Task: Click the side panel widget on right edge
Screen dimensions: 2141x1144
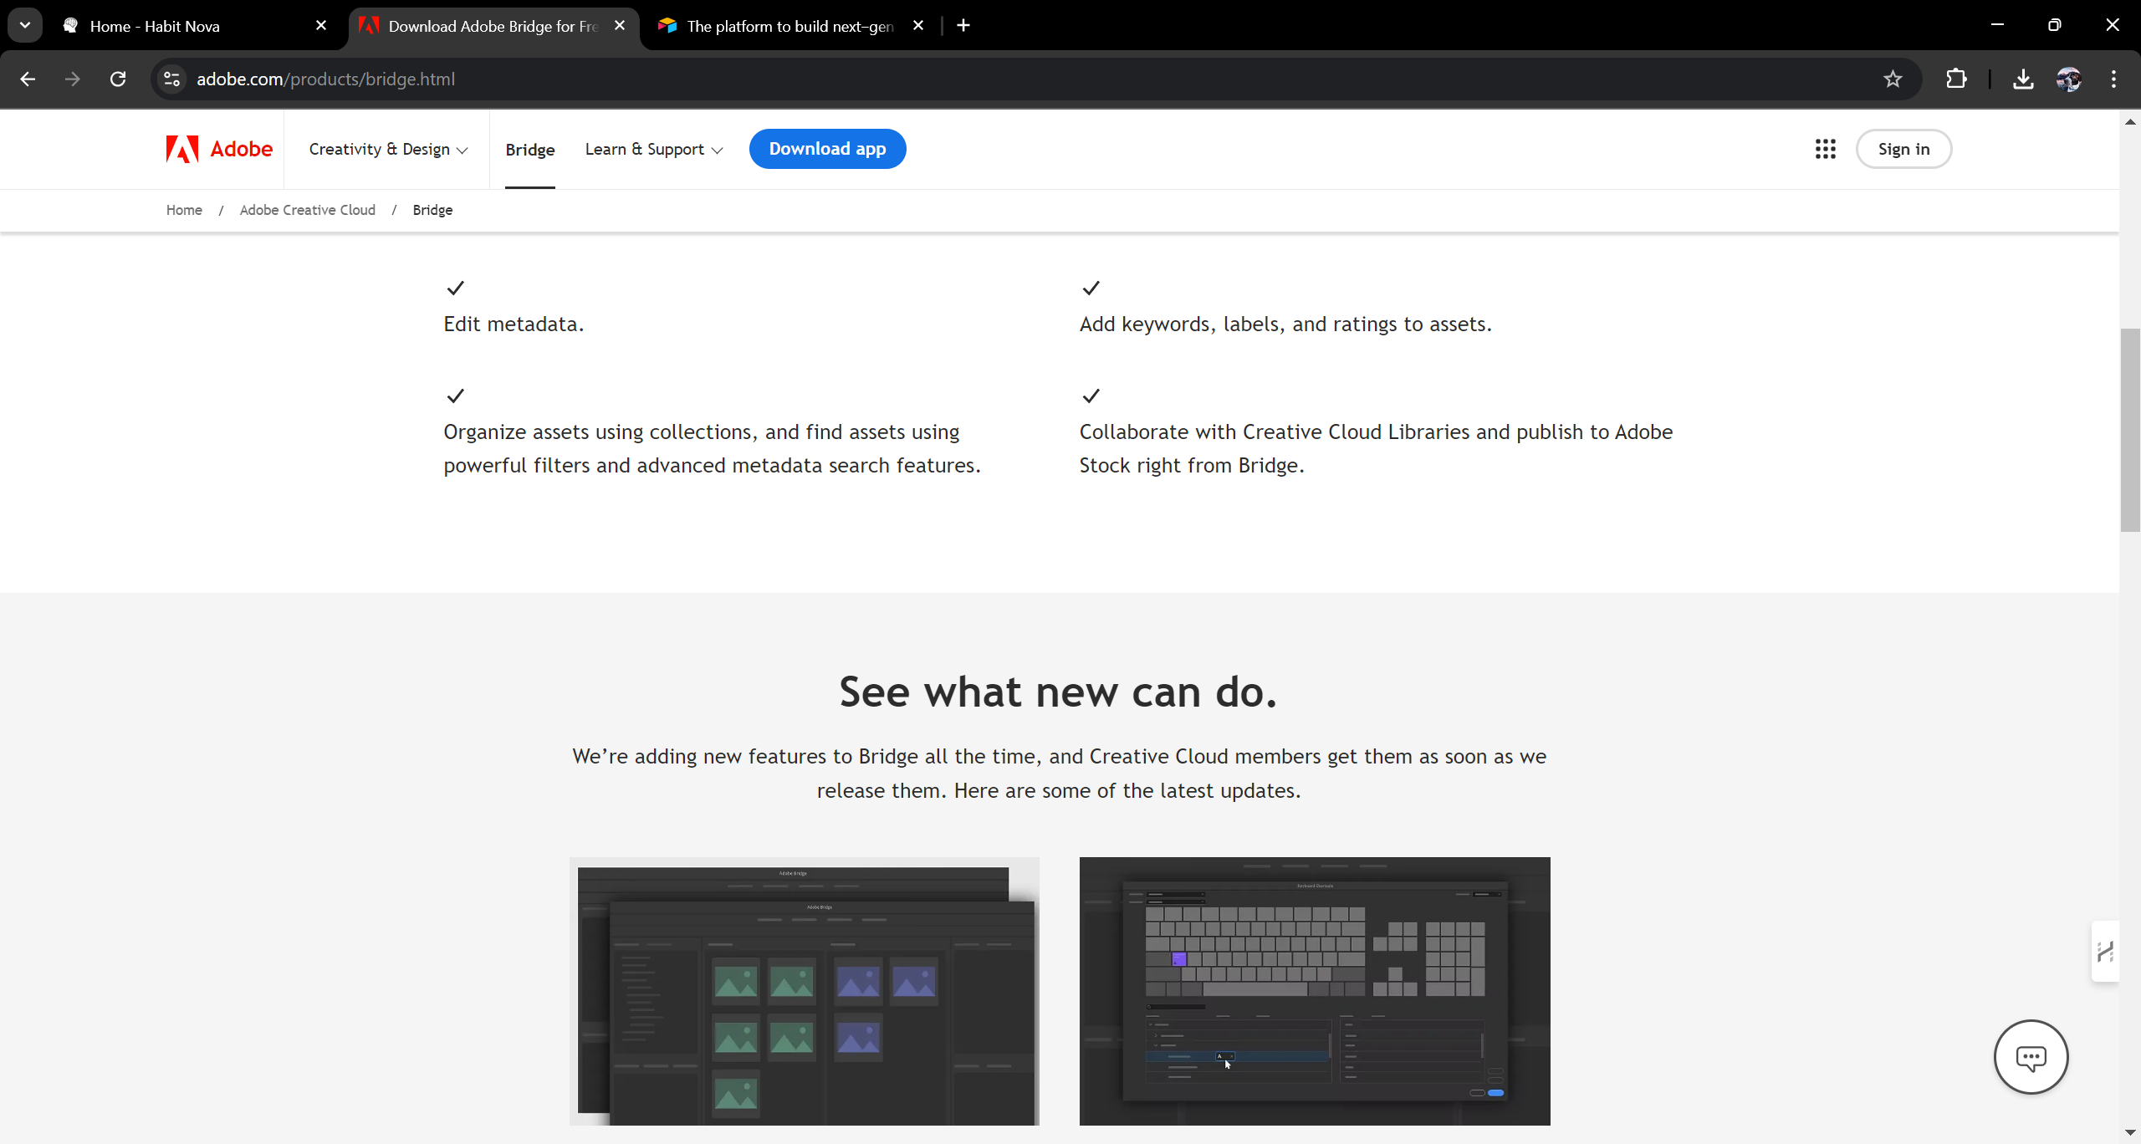Action: pyautogui.click(x=2105, y=951)
